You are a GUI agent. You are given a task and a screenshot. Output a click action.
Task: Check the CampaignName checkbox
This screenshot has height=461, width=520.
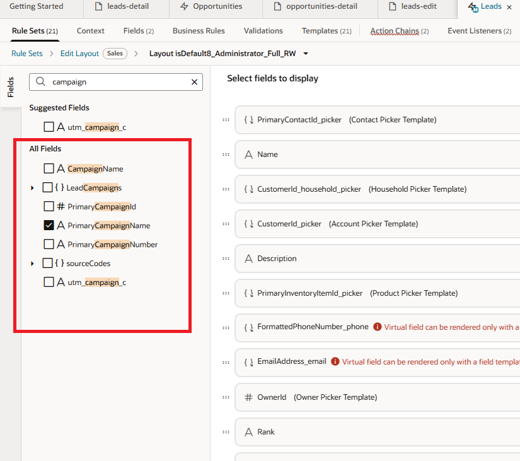tap(49, 168)
